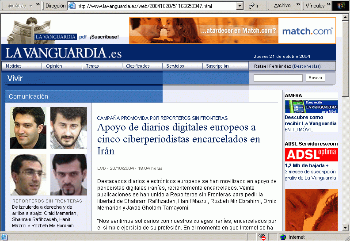The width and height of the screenshot is (350, 241).
Task: Select the Noticias navigation tab
Action: (x=14, y=66)
